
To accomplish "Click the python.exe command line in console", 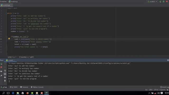I will [x=69, y=63].
